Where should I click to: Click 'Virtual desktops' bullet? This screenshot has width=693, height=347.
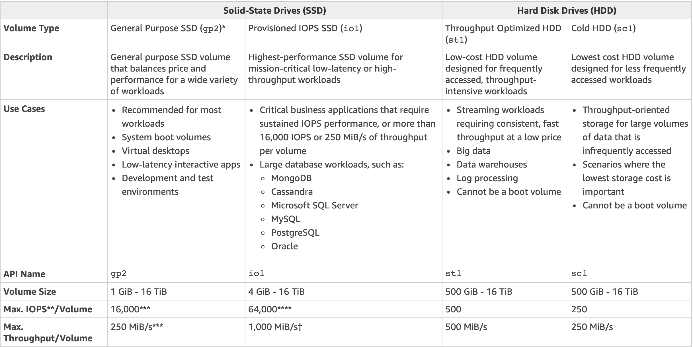coord(155,151)
